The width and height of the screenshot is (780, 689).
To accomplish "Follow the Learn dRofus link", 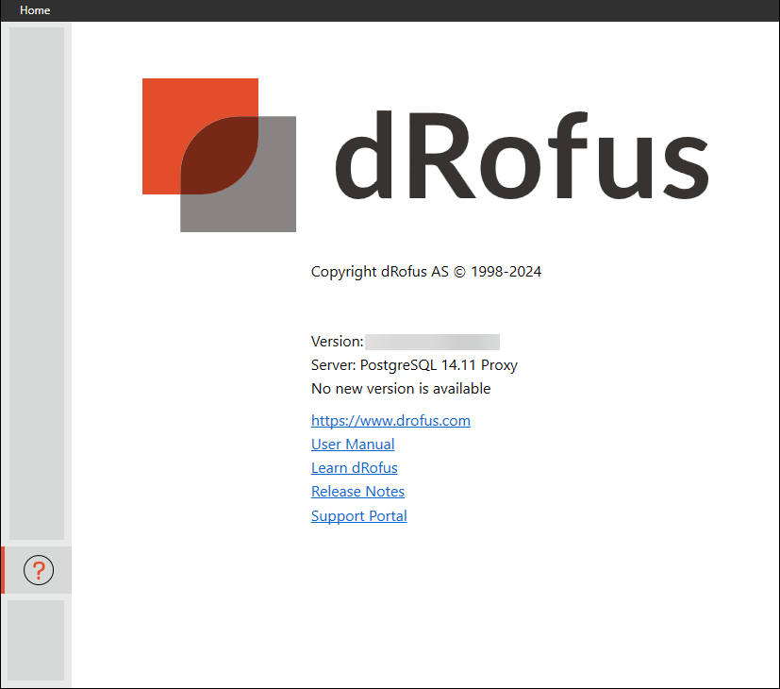I will coord(354,468).
